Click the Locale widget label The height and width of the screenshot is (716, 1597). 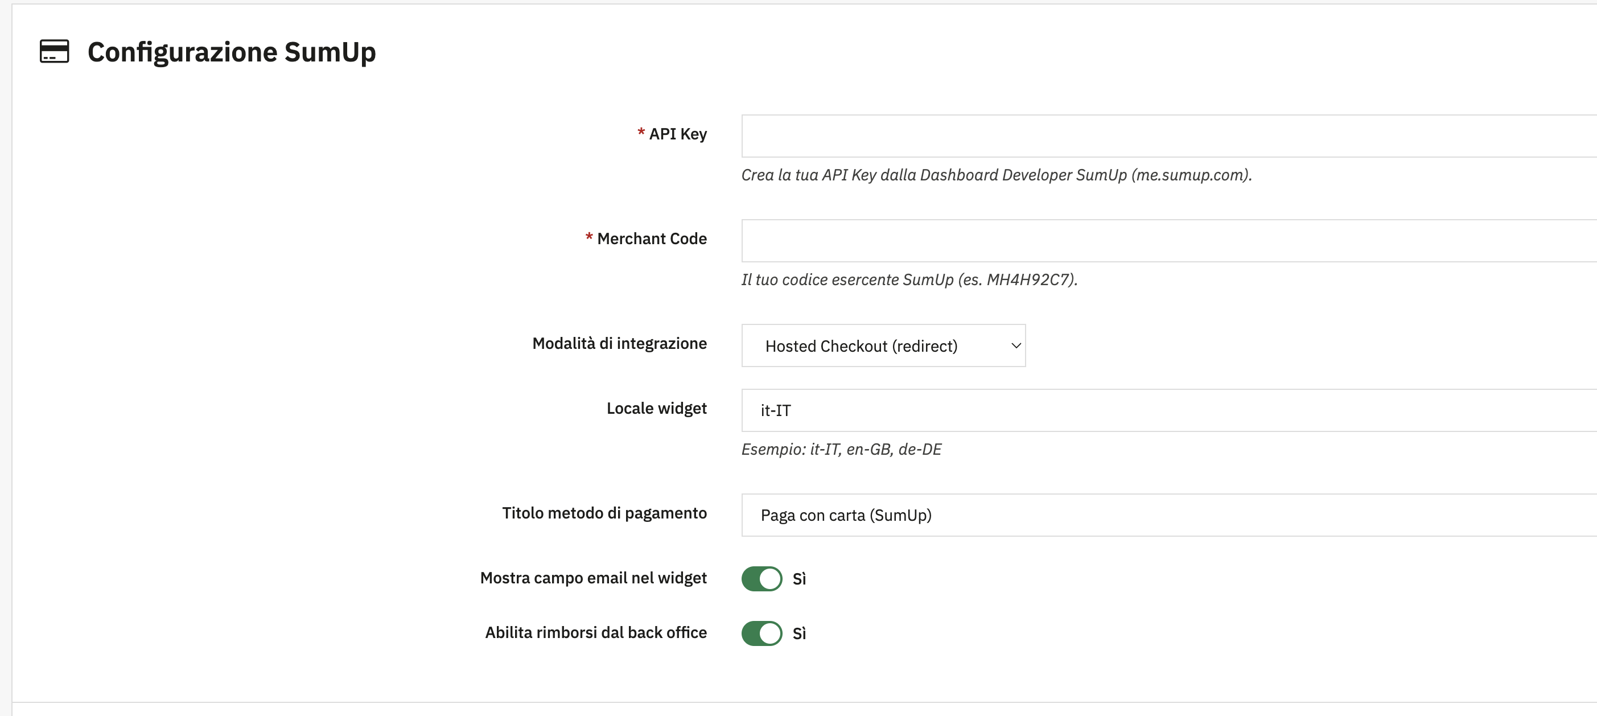point(657,409)
